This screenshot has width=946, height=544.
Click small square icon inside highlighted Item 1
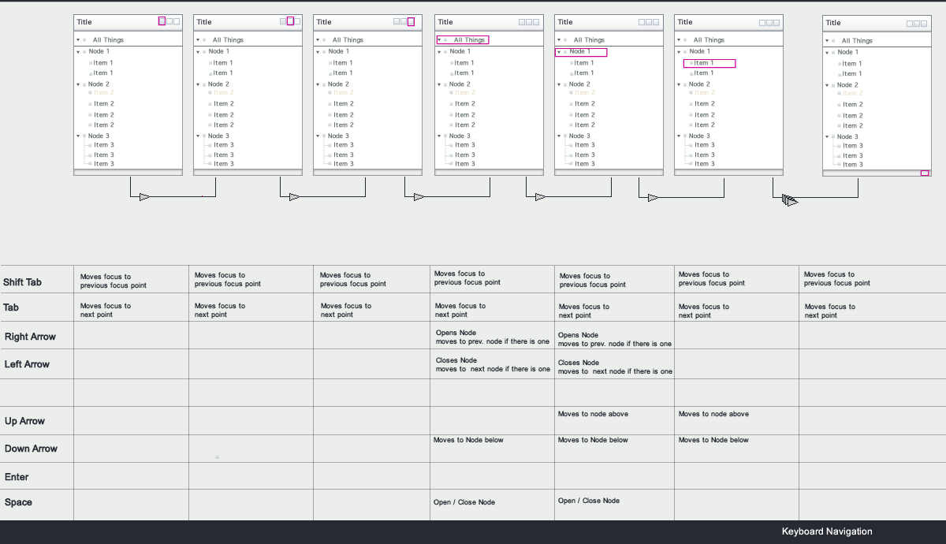[691, 63]
